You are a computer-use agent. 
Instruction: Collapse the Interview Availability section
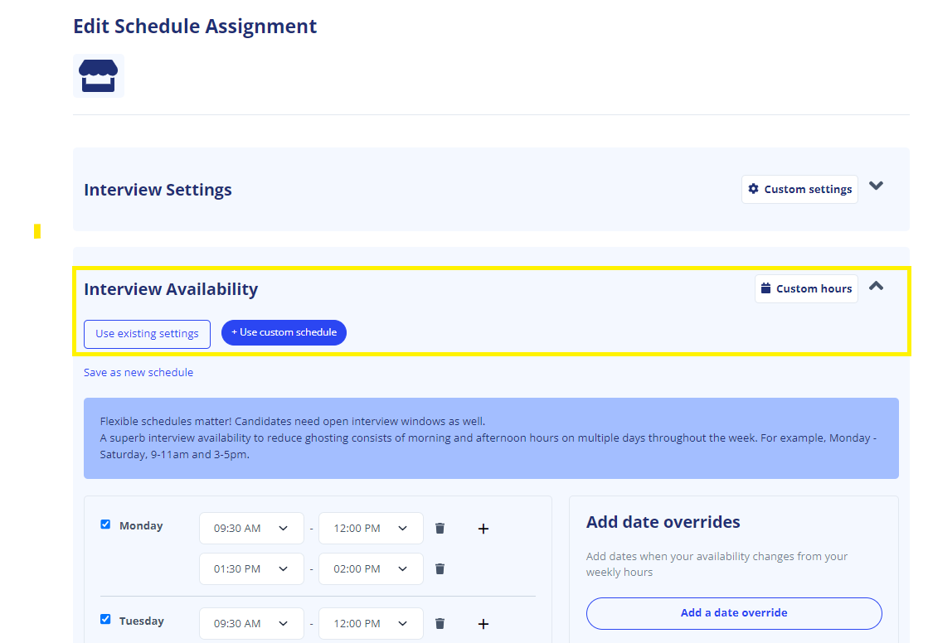(876, 286)
